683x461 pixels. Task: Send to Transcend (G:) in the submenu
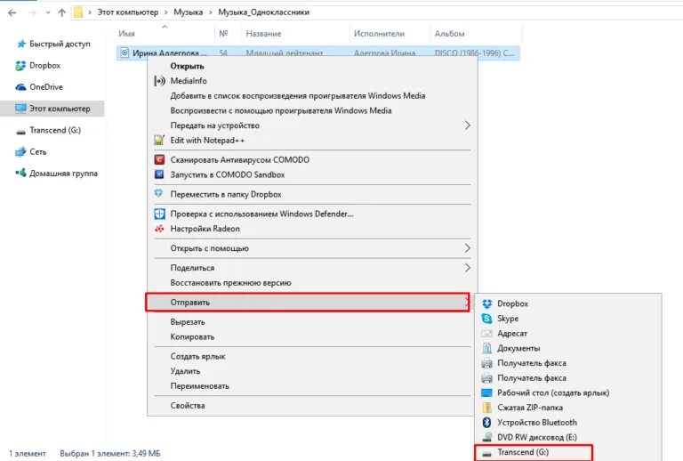point(534,452)
